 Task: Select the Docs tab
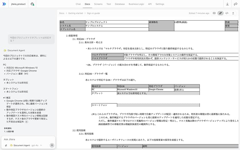(x=87, y=4)
